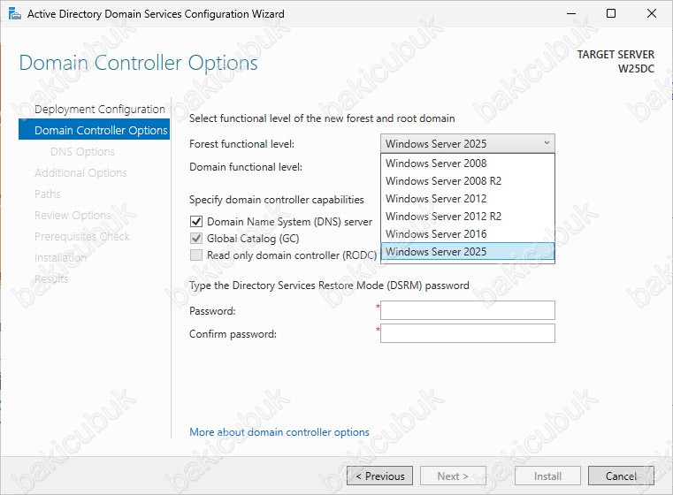This screenshot has width=673, height=495.
Task: Select Domain Controller Options sidebar step
Action: (x=94, y=130)
